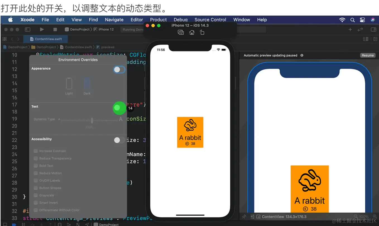Open jump bar DemoProject folder item
Image resolution: width=379 pixels, height=226 pixels.
(x=44, y=47)
